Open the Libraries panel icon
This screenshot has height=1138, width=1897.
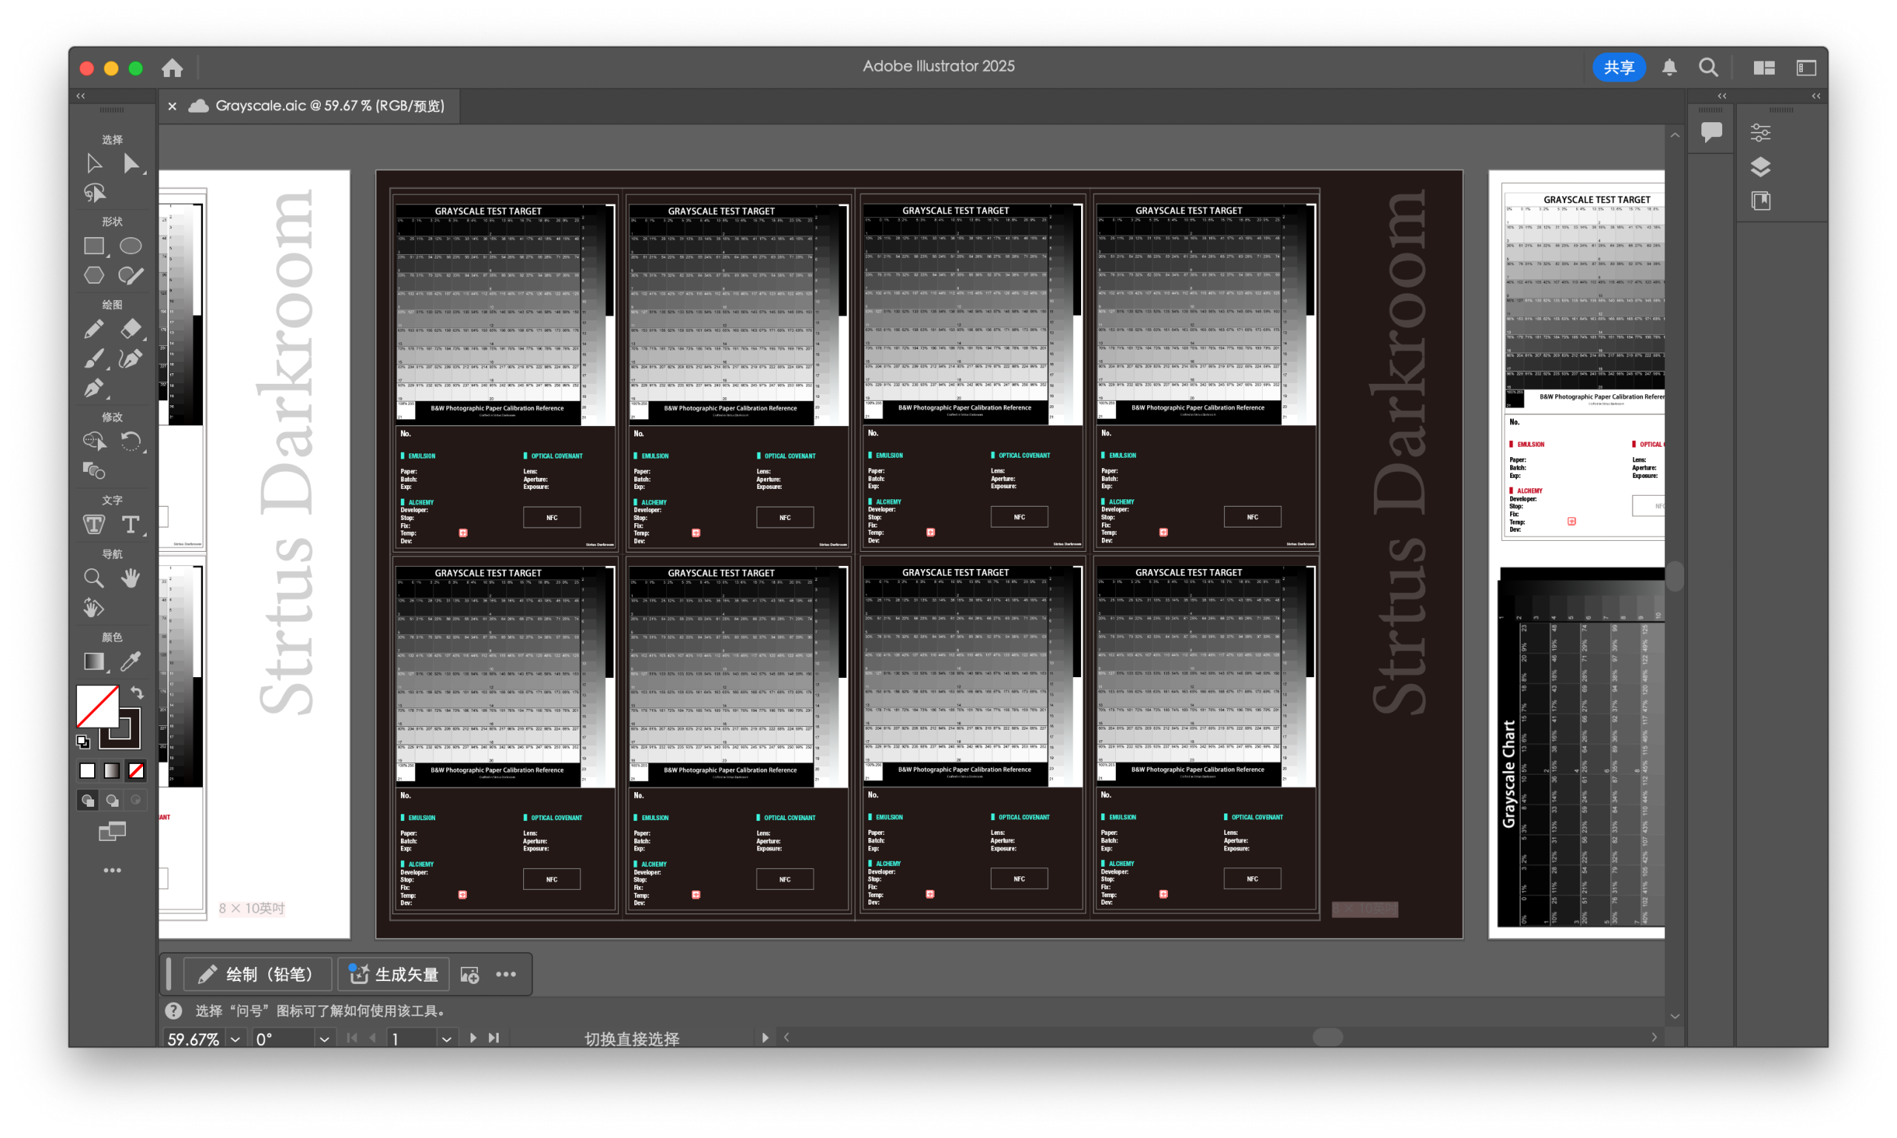[1761, 201]
